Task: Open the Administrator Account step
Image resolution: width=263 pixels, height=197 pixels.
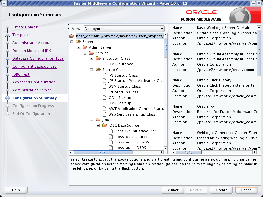Action: pos(33,43)
